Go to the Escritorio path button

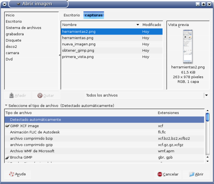pos(71,15)
